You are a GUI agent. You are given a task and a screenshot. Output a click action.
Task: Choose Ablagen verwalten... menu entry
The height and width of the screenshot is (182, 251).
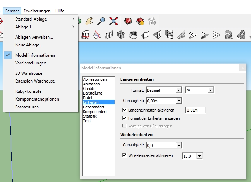tap(41, 37)
